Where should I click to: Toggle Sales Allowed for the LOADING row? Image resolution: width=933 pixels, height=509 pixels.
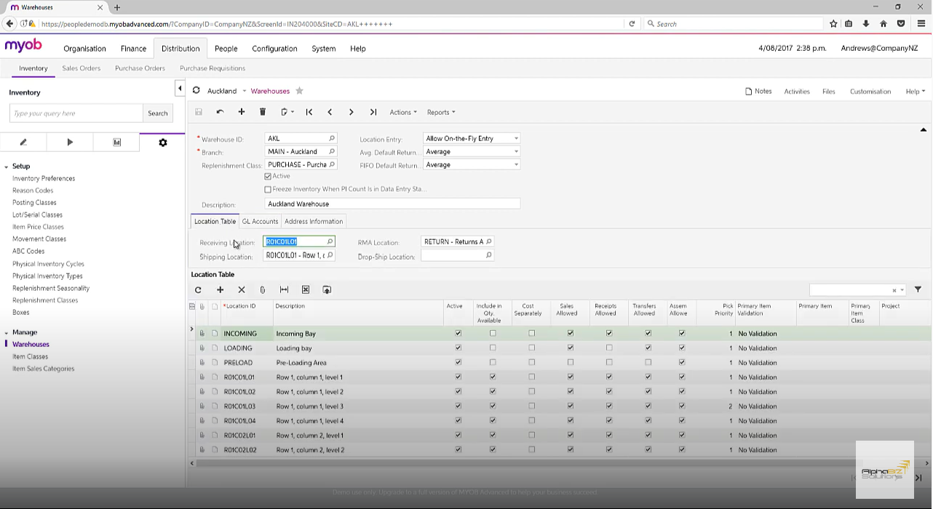[571, 348]
